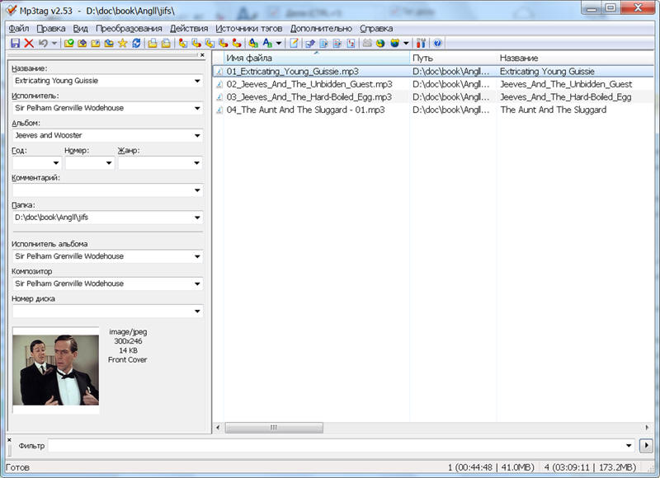
Task: Expand the Фильтр history dropdown arrow
Action: click(x=629, y=445)
